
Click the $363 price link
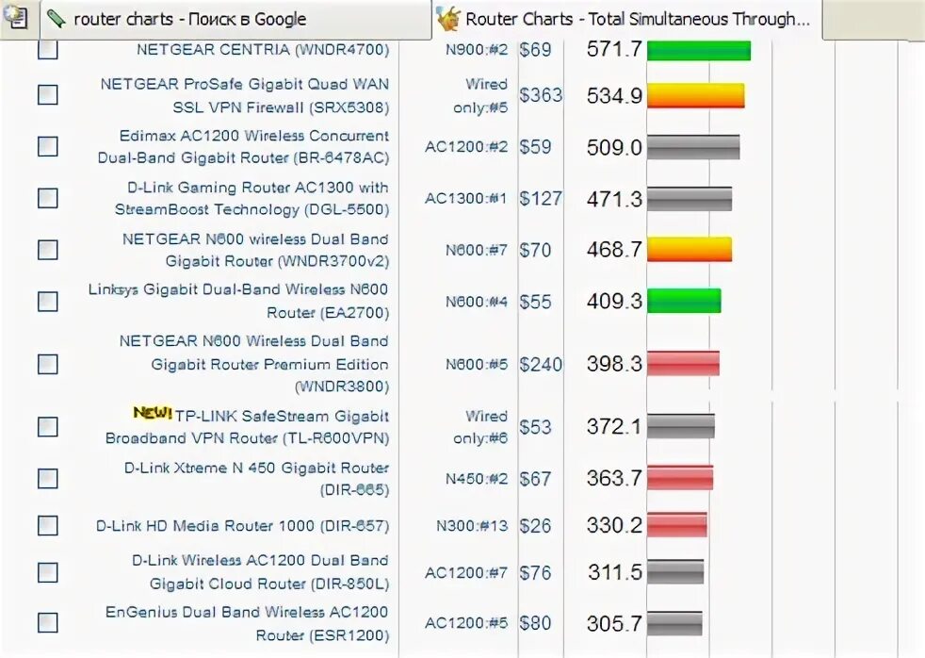pos(541,95)
